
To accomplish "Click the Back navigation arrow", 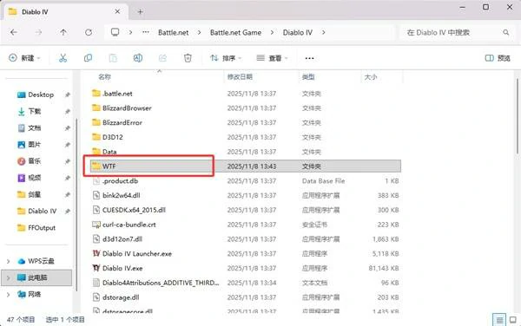I will 14,32.
